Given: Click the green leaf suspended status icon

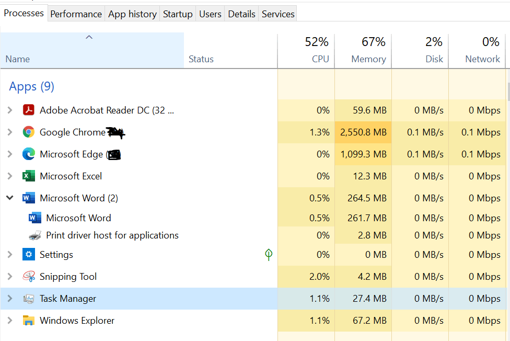Looking at the screenshot, I should pyautogui.click(x=269, y=255).
